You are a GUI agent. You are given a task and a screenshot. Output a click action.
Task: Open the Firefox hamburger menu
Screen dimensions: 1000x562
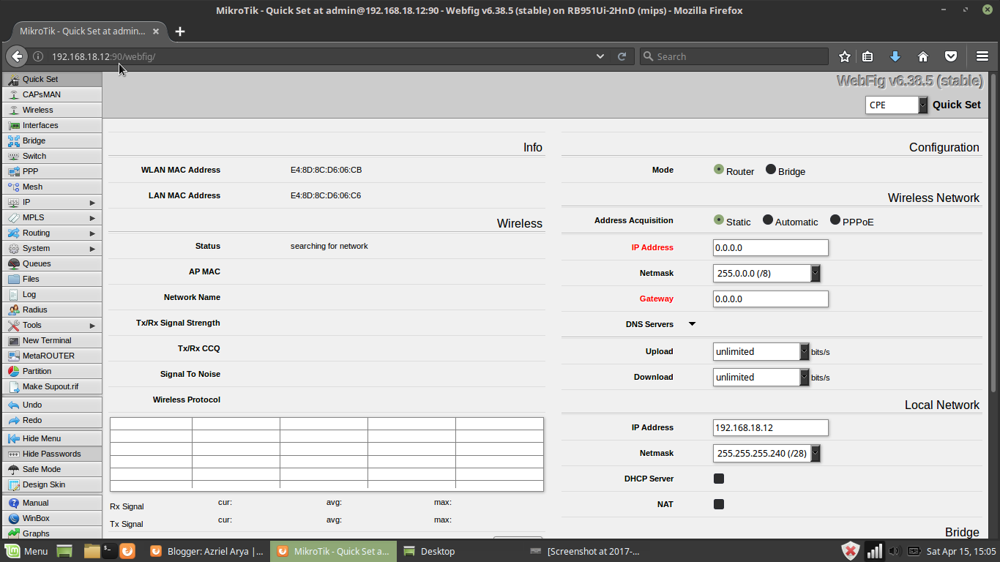click(982, 56)
